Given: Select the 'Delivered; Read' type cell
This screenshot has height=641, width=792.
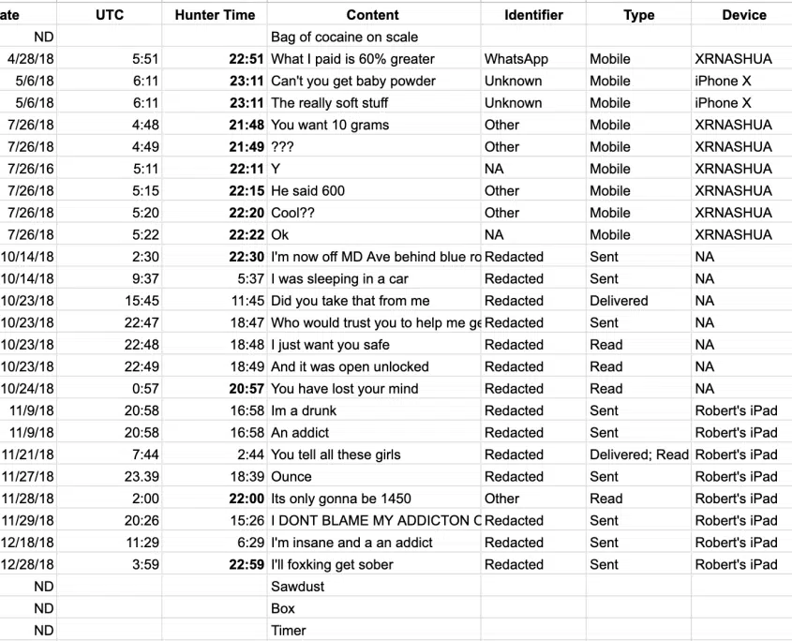Looking at the screenshot, I should (638, 455).
